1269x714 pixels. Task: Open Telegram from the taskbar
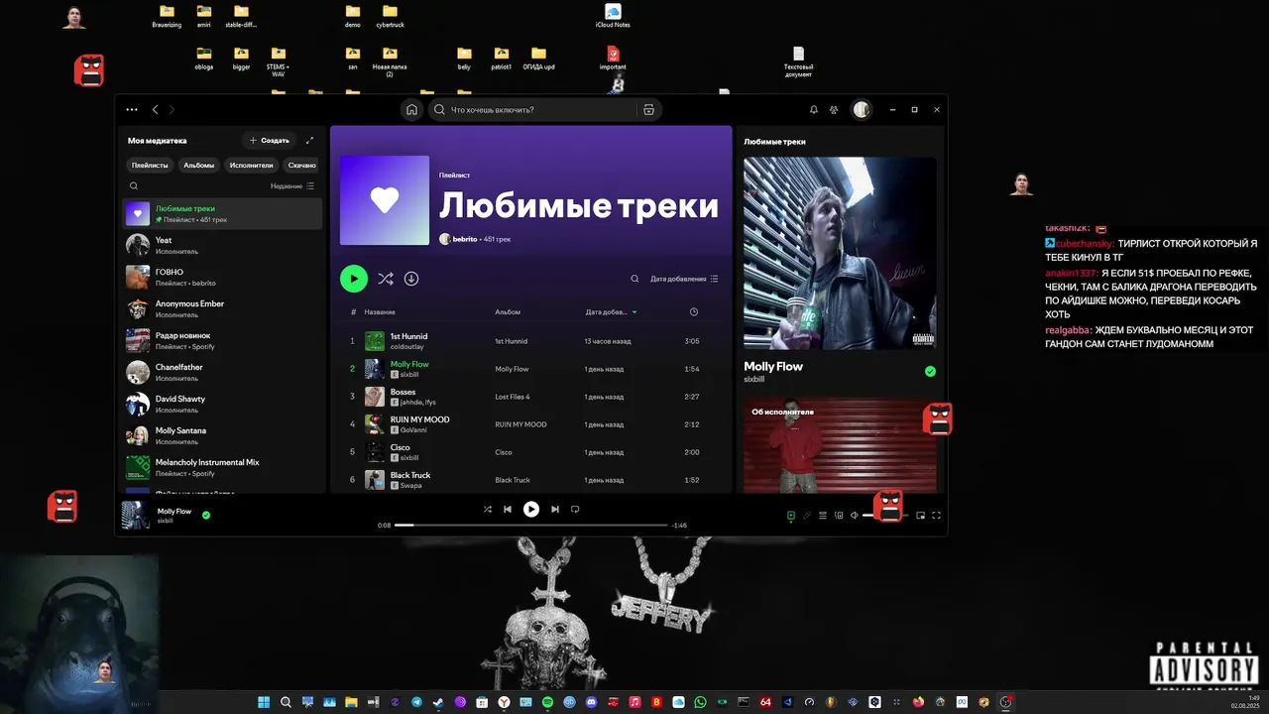click(416, 702)
